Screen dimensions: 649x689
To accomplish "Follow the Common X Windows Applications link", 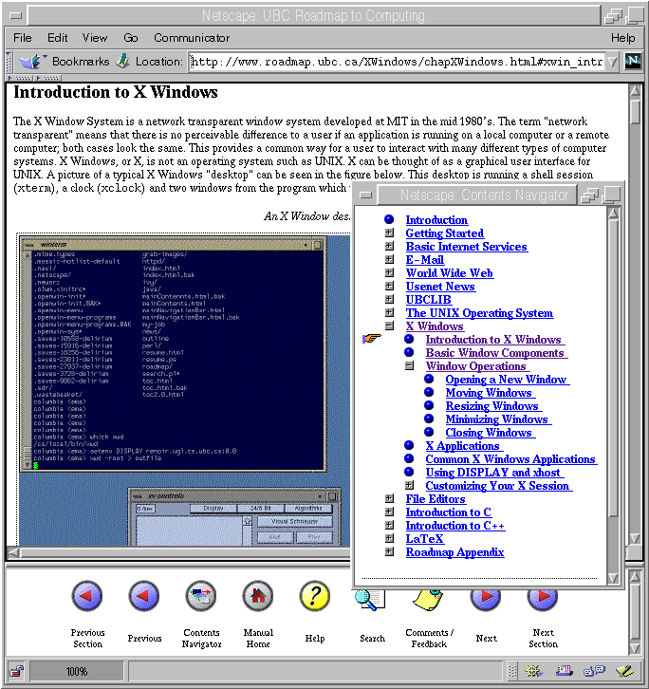I will point(511,459).
